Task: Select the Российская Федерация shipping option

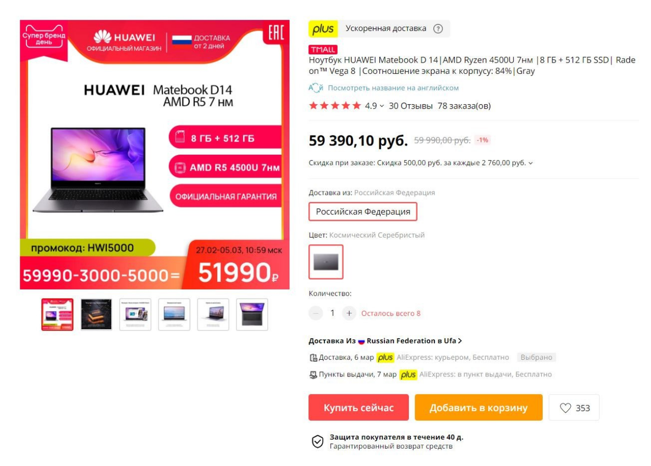Action: pos(363,212)
